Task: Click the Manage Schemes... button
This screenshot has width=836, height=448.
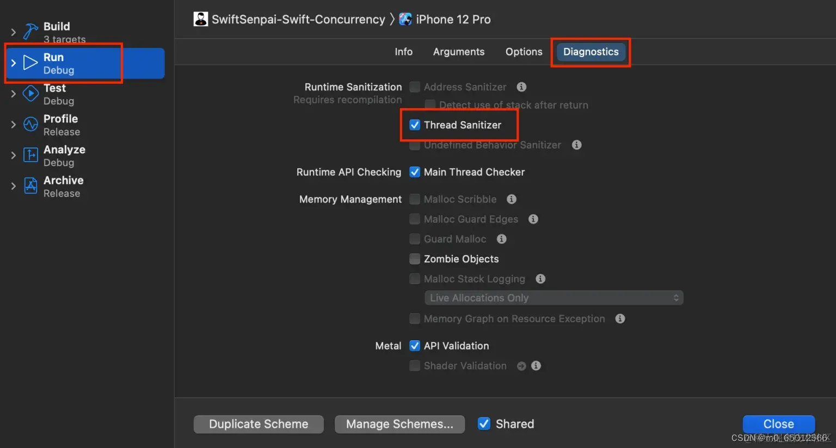Action: point(399,424)
